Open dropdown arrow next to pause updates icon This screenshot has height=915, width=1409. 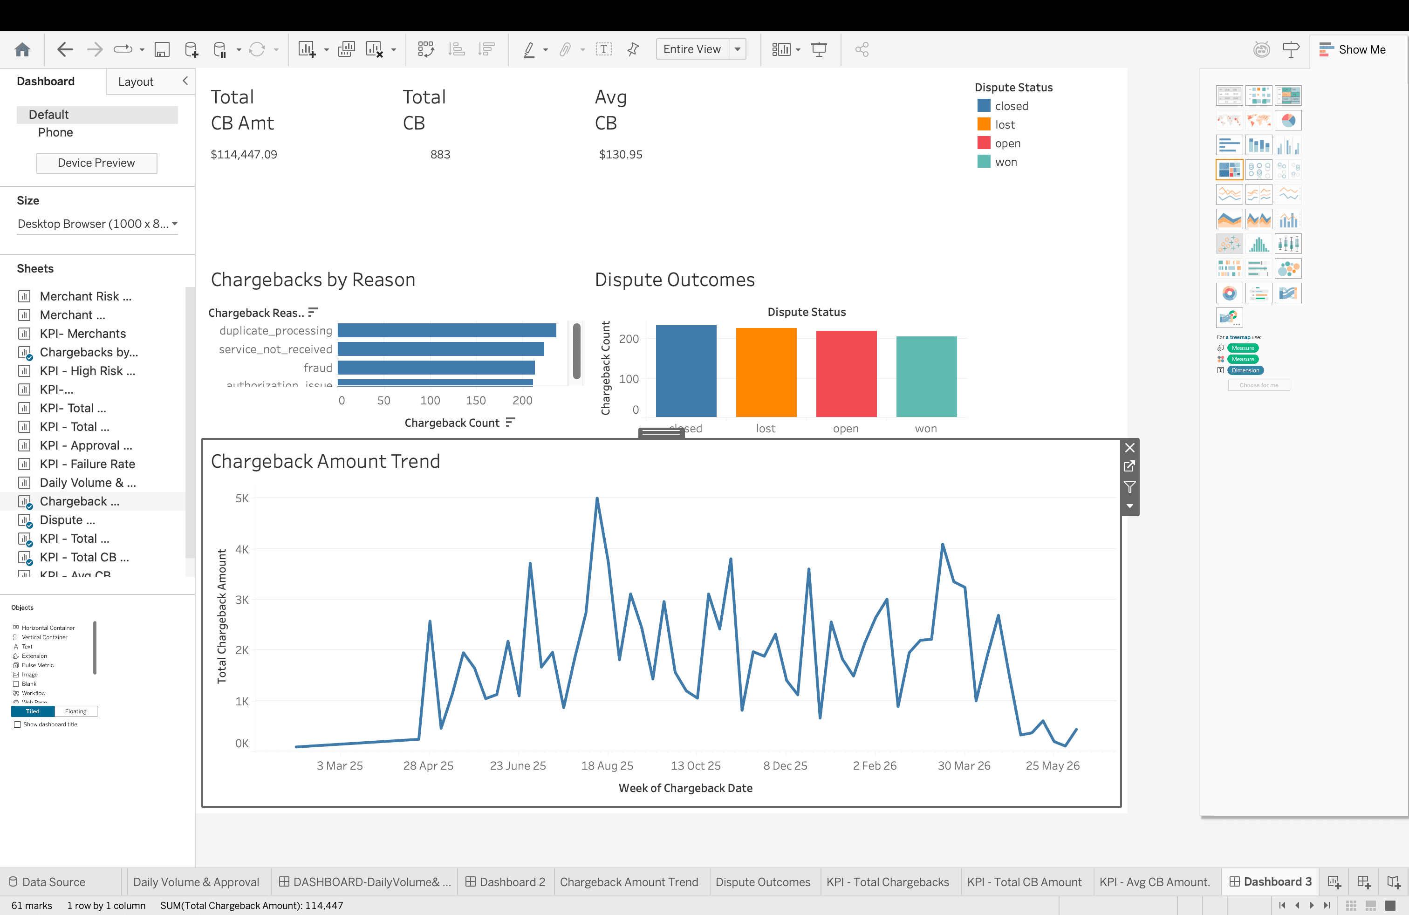(x=239, y=50)
